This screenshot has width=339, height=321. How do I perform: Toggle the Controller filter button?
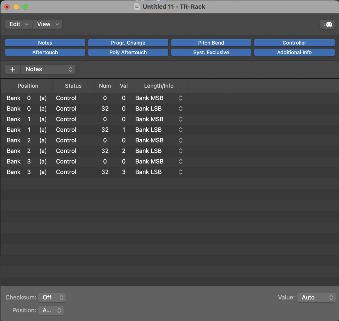[x=294, y=43]
